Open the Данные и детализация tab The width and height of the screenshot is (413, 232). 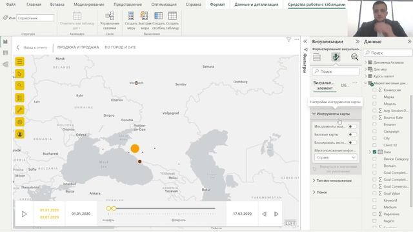(x=256, y=5)
